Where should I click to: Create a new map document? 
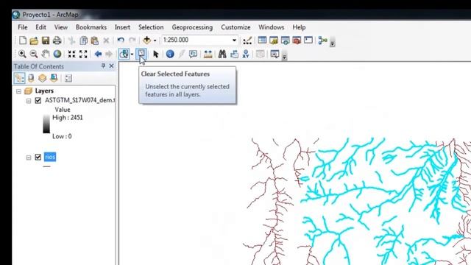click(x=23, y=40)
